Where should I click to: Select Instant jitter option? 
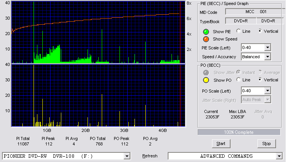239,72
